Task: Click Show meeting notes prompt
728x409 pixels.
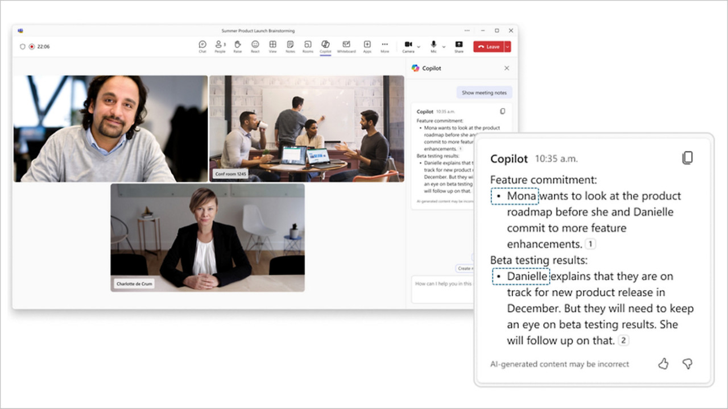Action: 484,93
